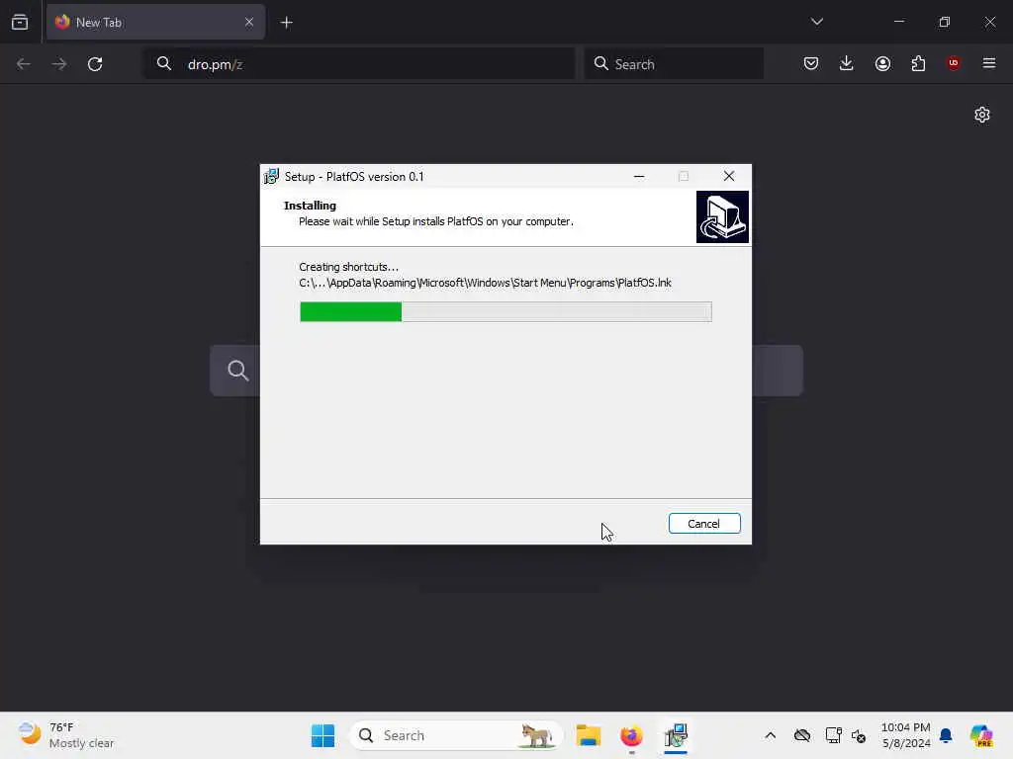Personalize New Tab with gear icon

982,115
